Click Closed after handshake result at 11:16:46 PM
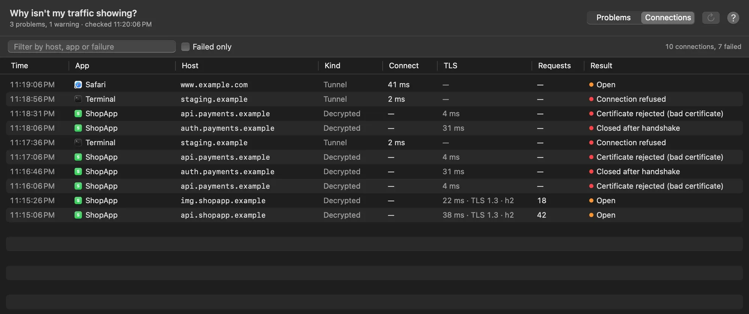 tap(638, 171)
